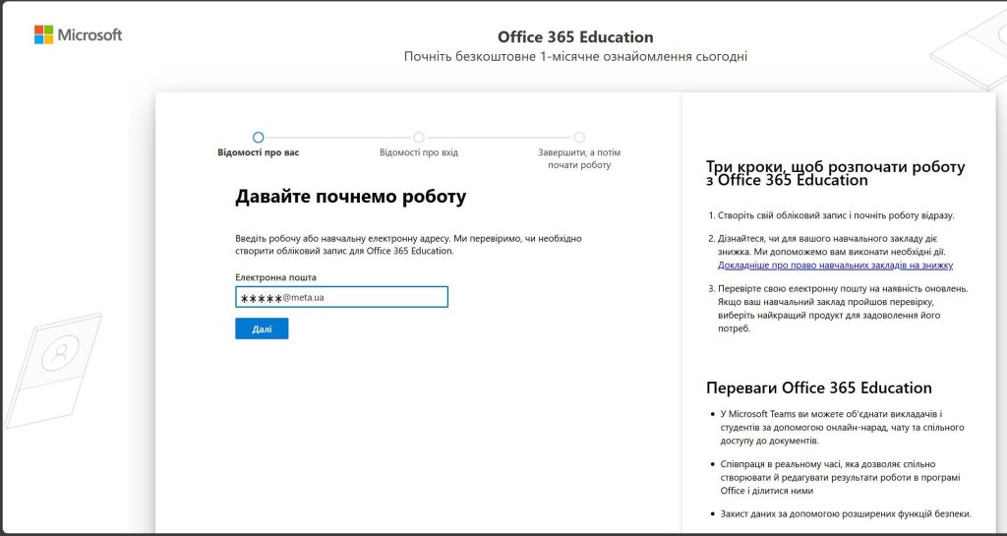
Task: Click the 'Office 365 Education' page title
Action: tap(575, 36)
